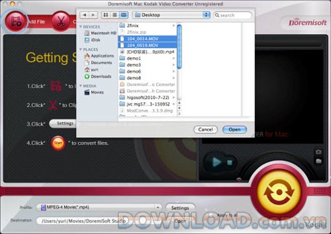The height and width of the screenshot is (234, 331).
Task: Click add-file icon in step 1
Action: tap(56, 85)
